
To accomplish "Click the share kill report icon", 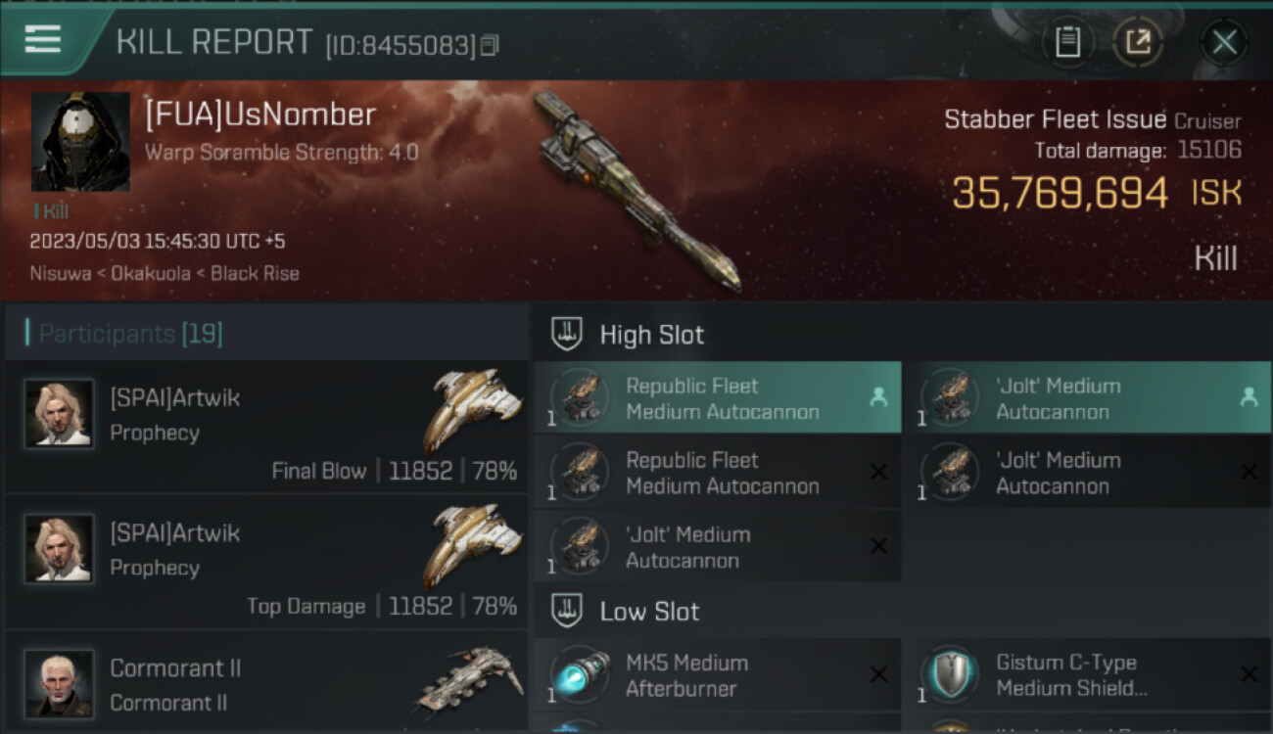I will coord(1138,42).
